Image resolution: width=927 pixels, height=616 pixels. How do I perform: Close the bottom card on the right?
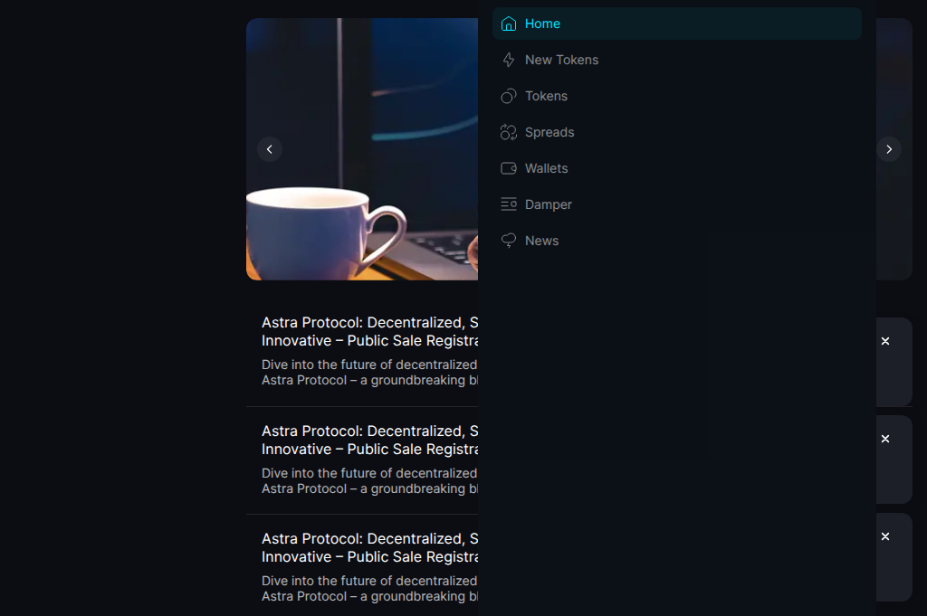[885, 536]
